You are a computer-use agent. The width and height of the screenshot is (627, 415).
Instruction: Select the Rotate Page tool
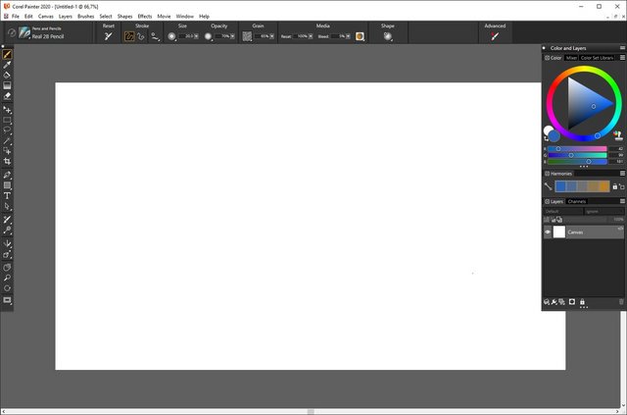pos(7,288)
